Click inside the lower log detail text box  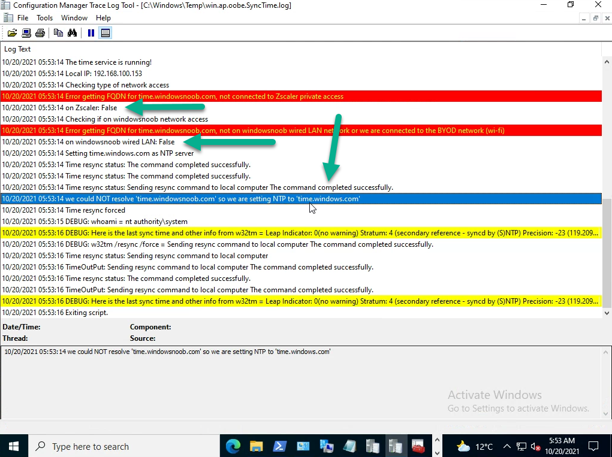302,382
